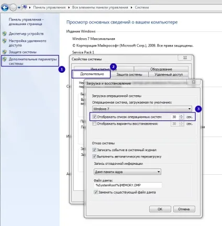The height and width of the screenshot is (226, 222).
Task: Click the heading Просмотр основных сведений о вашем компьютере
Action: pyautogui.click(x=122, y=22)
